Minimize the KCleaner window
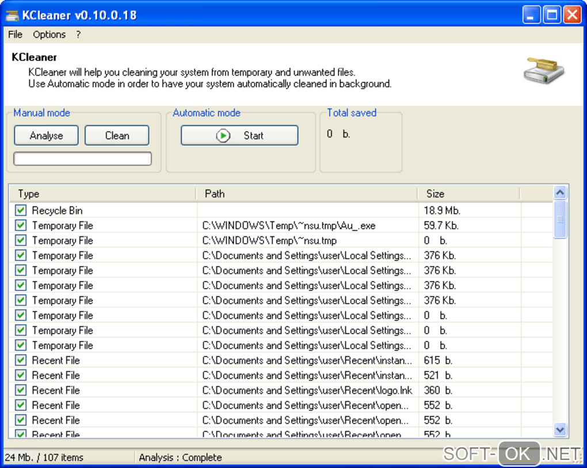Image resolution: width=587 pixels, height=468 pixels. point(531,15)
